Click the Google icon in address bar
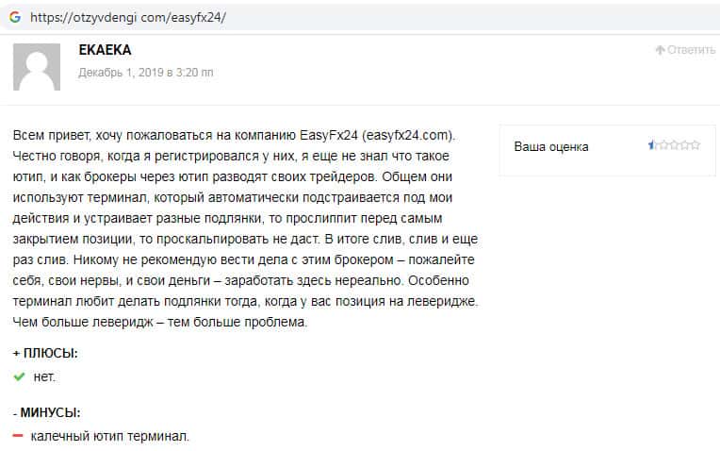This screenshot has height=451, width=720. (14, 17)
